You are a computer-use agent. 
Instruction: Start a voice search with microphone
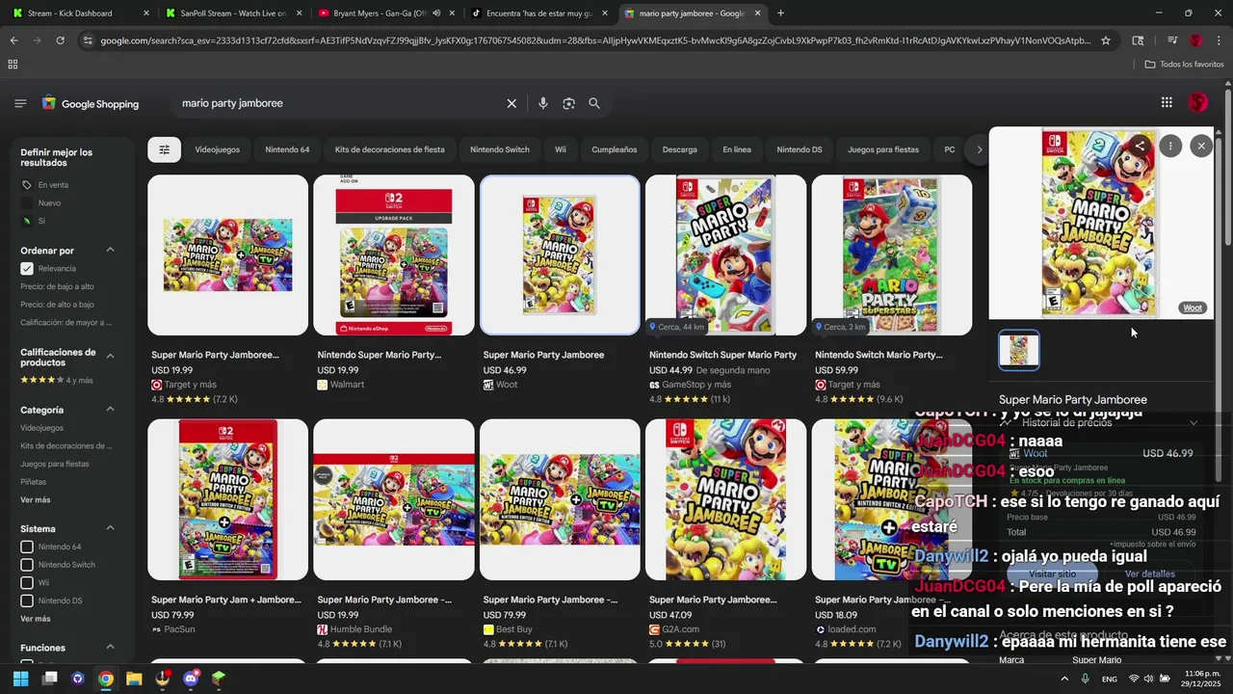543,103
